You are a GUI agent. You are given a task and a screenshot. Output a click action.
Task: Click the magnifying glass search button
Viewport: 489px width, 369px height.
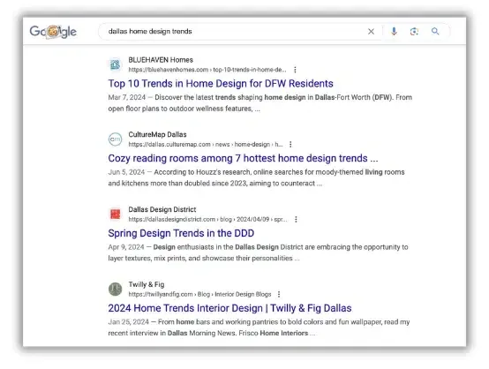tap(435, 31)
